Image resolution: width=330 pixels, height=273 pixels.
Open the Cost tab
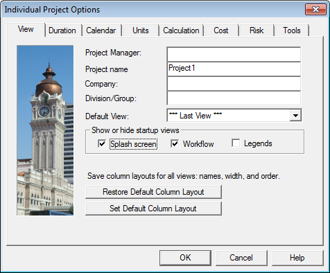pyautogui.click(x=221, y=30)
